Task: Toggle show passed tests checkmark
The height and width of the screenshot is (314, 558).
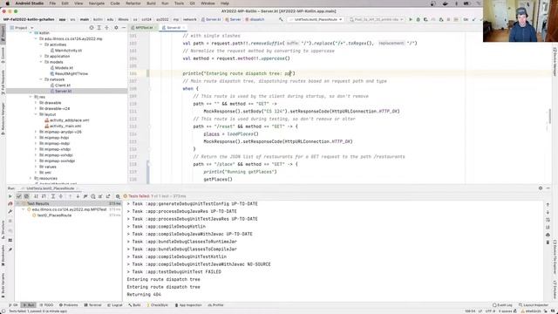Action: (x=19, y=196)
